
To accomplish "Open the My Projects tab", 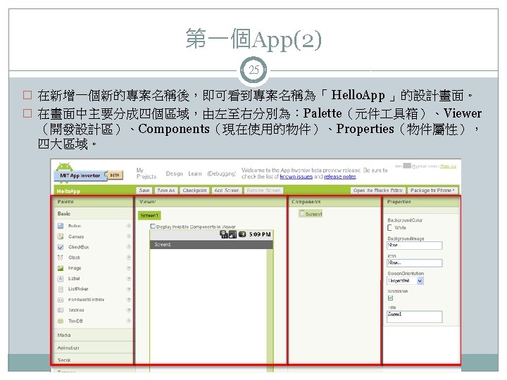I will (146, 173).
